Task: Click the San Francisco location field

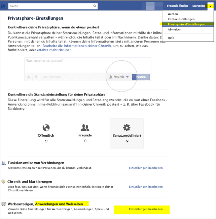Action: coord(73,77)
